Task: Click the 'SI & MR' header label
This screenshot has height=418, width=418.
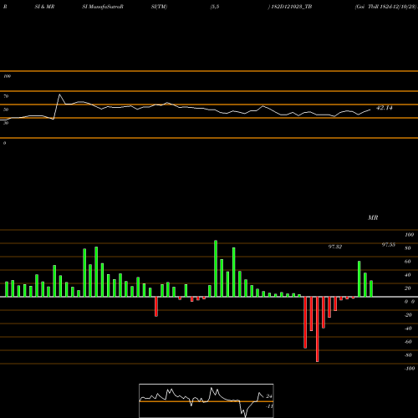Action: pyautogui.click(x=44, y=7)
